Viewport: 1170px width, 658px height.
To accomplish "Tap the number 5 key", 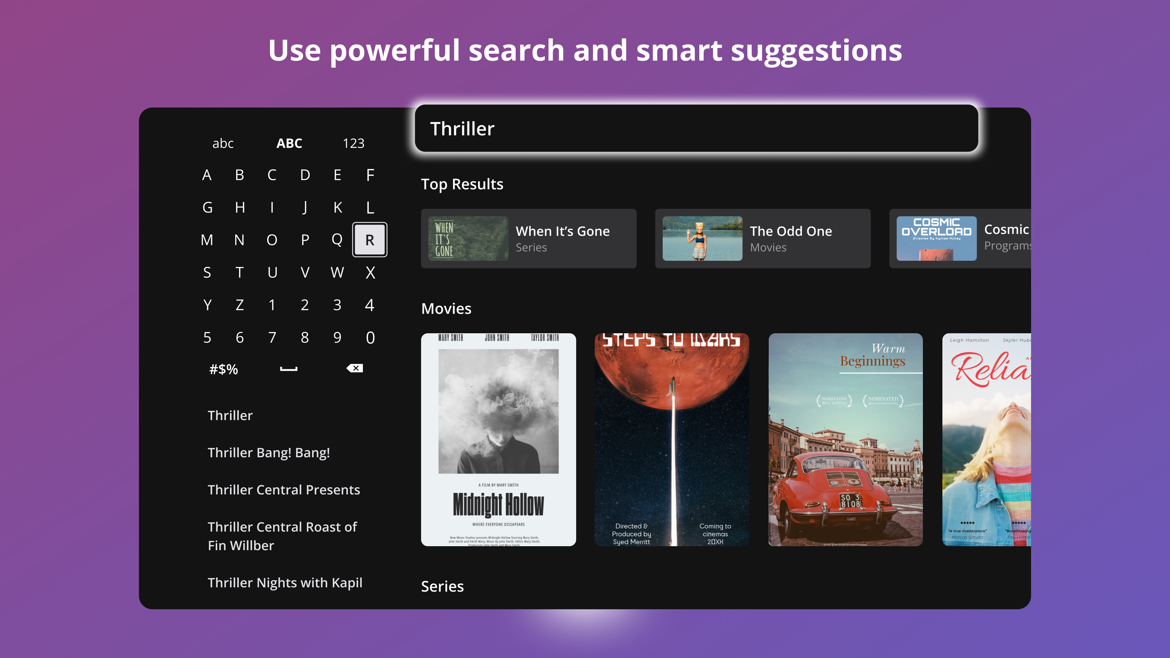I will pos(207,338).
